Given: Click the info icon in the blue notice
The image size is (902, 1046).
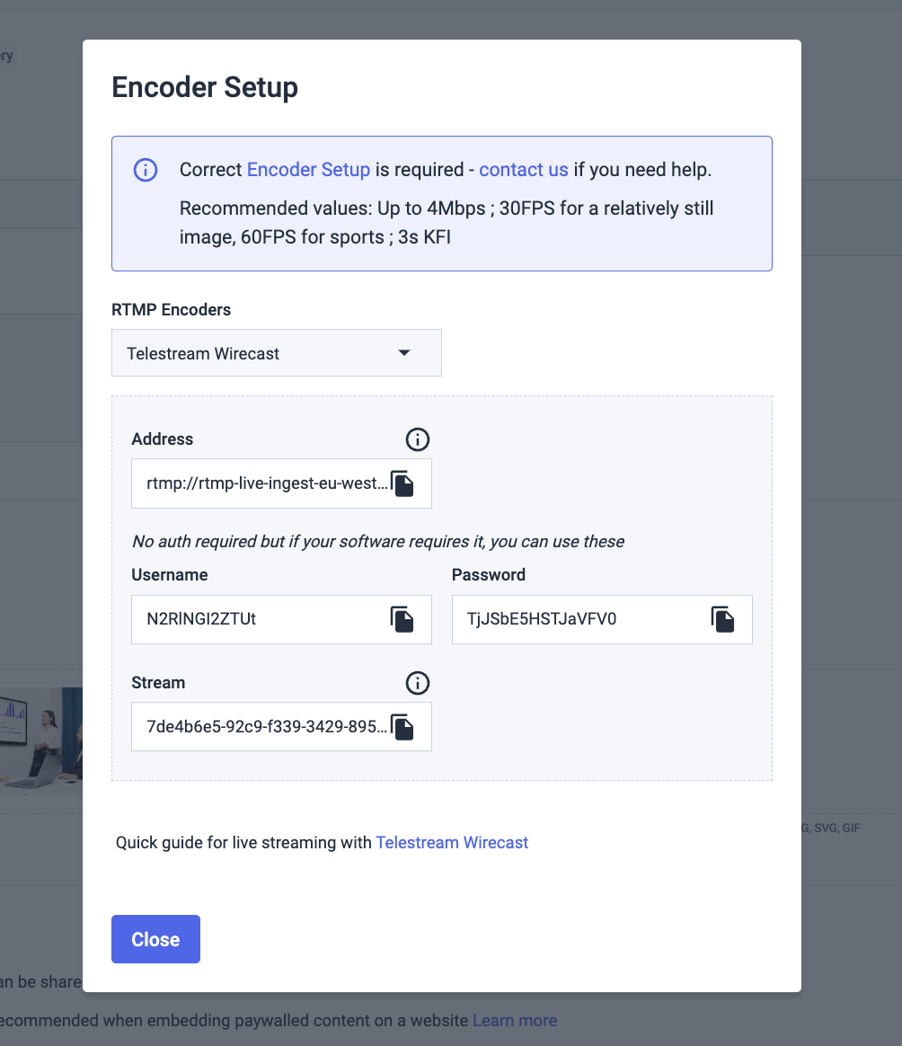Looking at the screenshot, I should click(x=146, y=170).
